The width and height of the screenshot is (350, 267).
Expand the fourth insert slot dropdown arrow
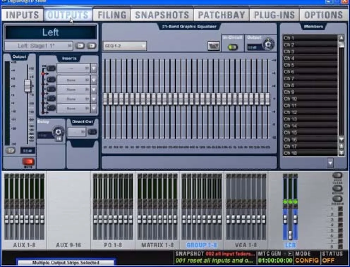pyautogui.click(x=94, y=99)
